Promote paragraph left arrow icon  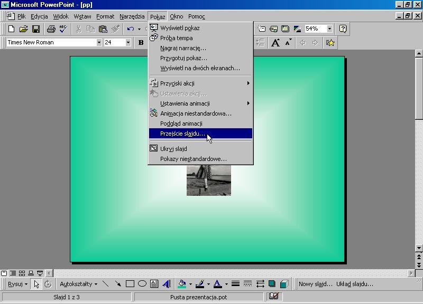(302, 43)
